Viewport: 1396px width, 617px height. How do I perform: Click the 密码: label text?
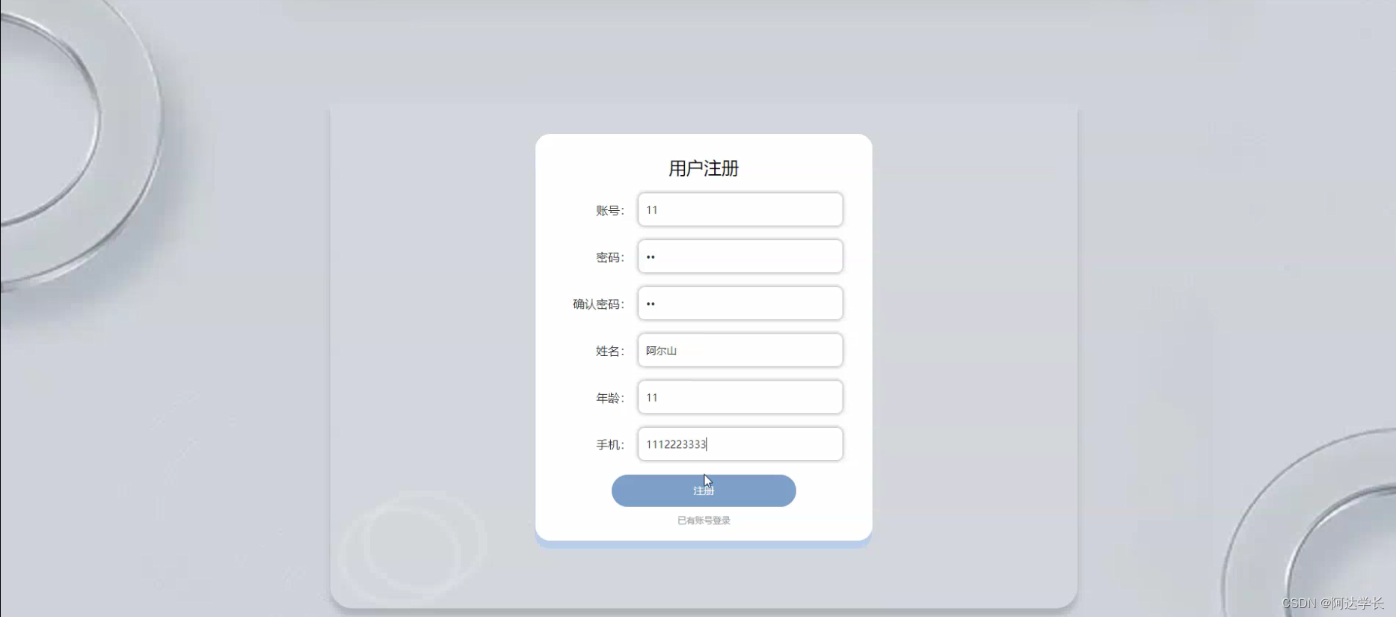coord(609,257)
